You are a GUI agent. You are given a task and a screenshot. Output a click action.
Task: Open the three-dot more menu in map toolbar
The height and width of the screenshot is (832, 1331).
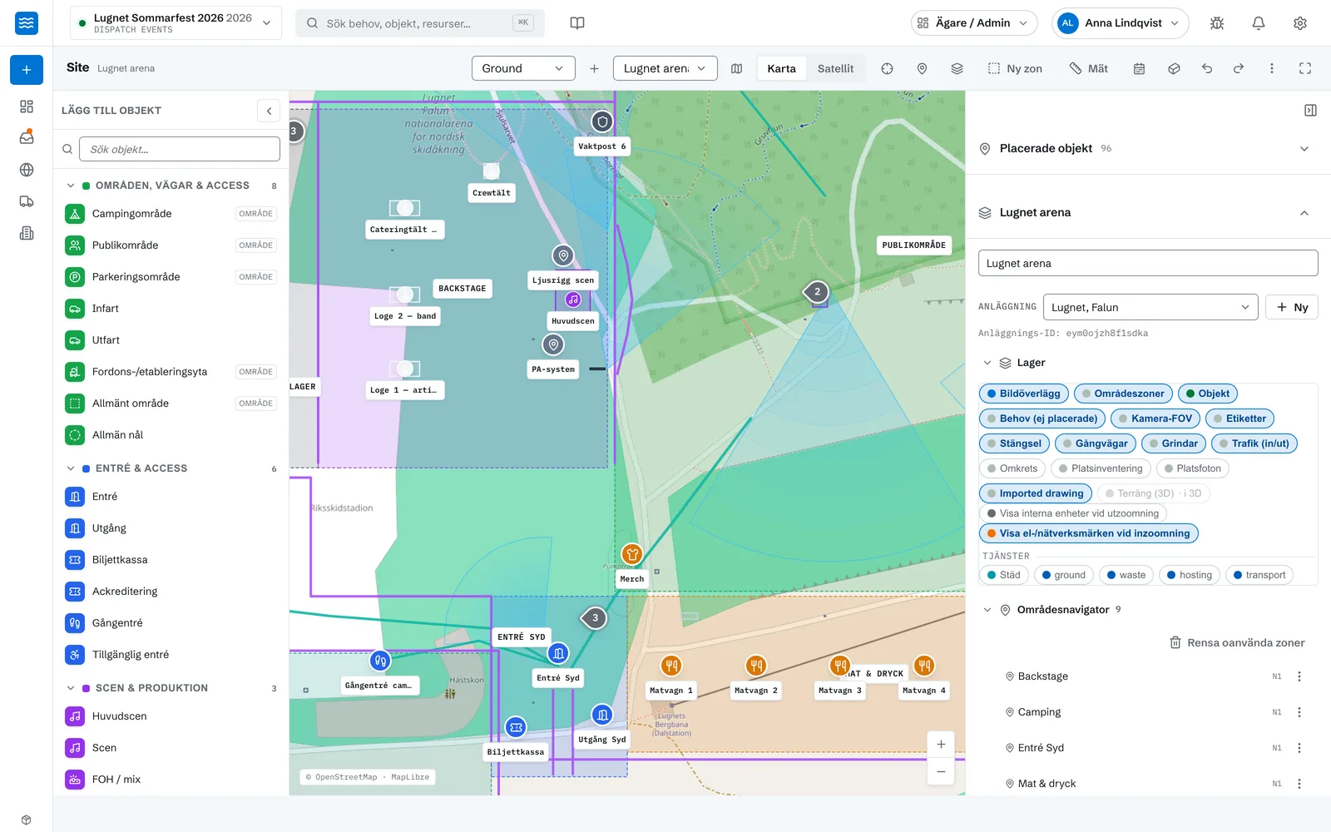pyautogui.click(x=1271, y=68)
